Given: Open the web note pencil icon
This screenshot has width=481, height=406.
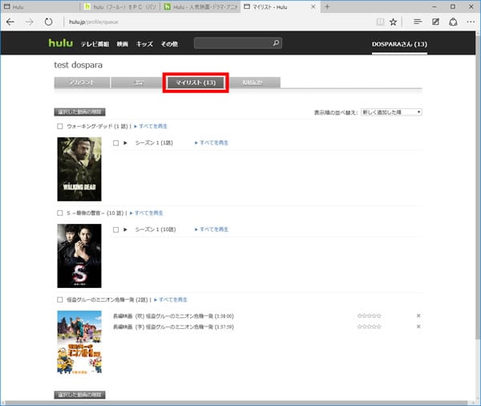Looking at the screenshot, I should (x=435, y=22).
